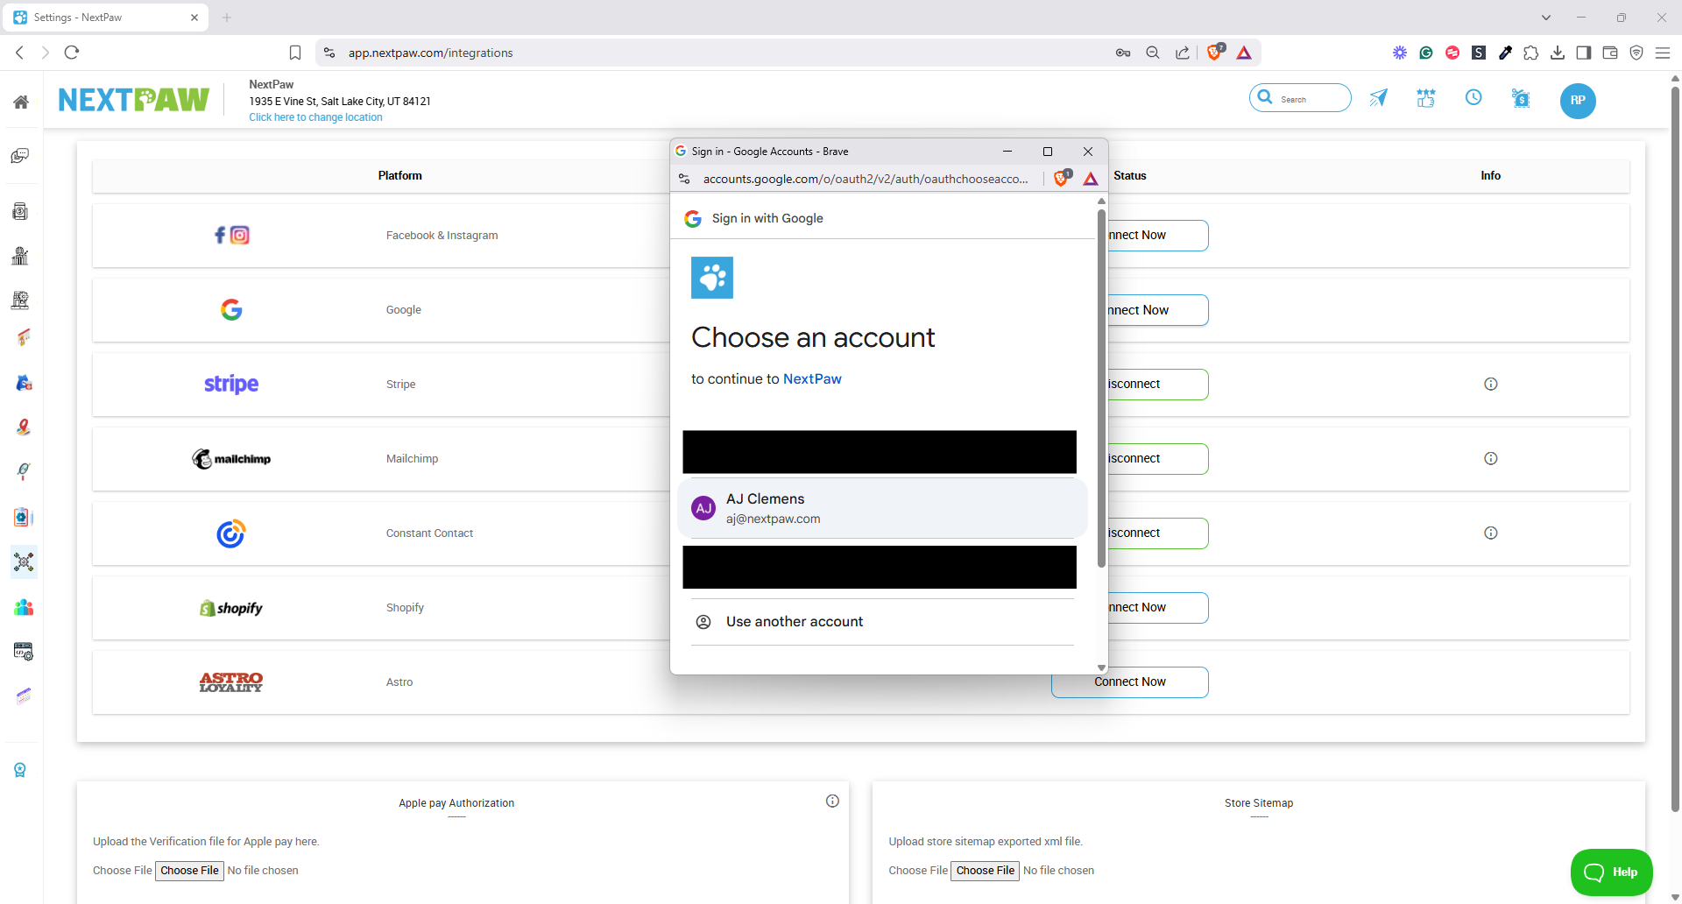
Task: Open the Home icon in left sidebar
Action: pyautogui.click(x=21, y=102)
